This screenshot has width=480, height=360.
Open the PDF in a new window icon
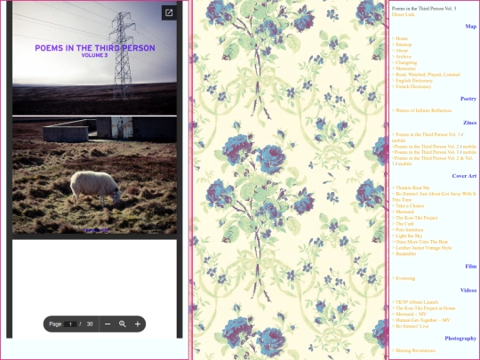pyautogui.click(x=169, y=12)
